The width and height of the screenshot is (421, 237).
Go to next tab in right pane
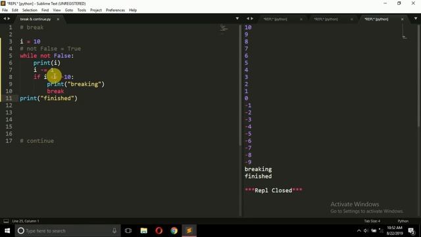252,18
